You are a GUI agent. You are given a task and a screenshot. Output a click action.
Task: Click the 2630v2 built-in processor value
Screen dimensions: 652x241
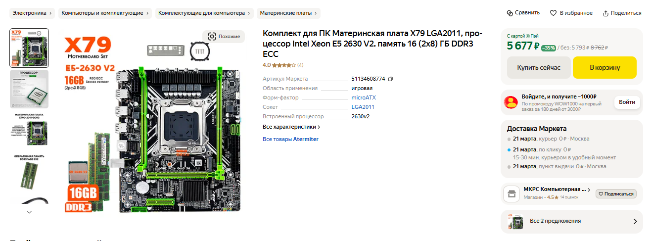pyautogui.click(x=361, y=117)
